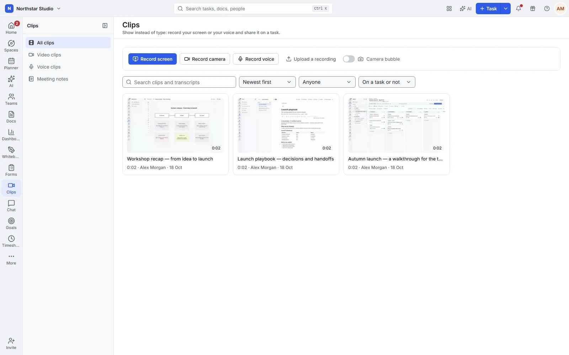569x355 pixels.
Task: Open the Workshop recap clip thumbnail
Action: coord(176,125)
